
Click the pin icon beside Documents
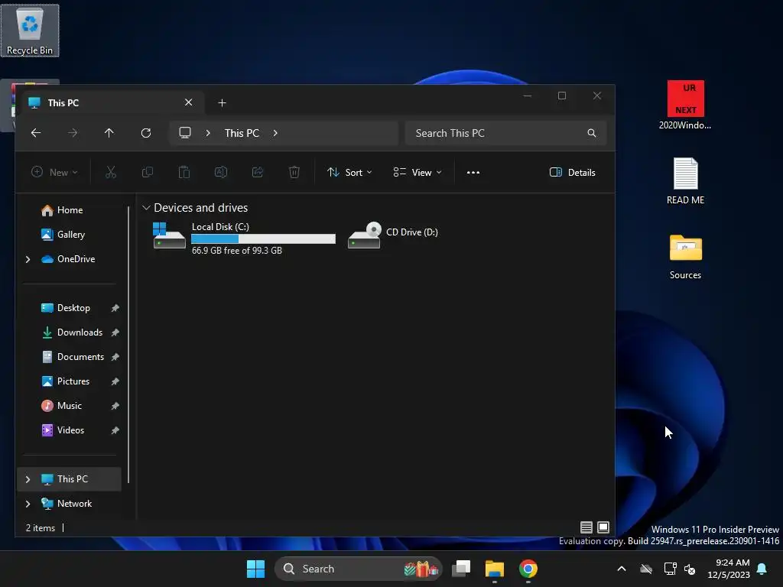point(115,357)
